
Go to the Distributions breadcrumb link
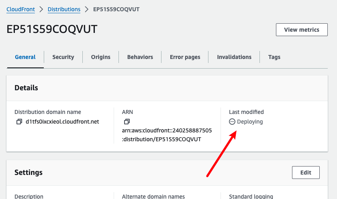coord(64,10)
